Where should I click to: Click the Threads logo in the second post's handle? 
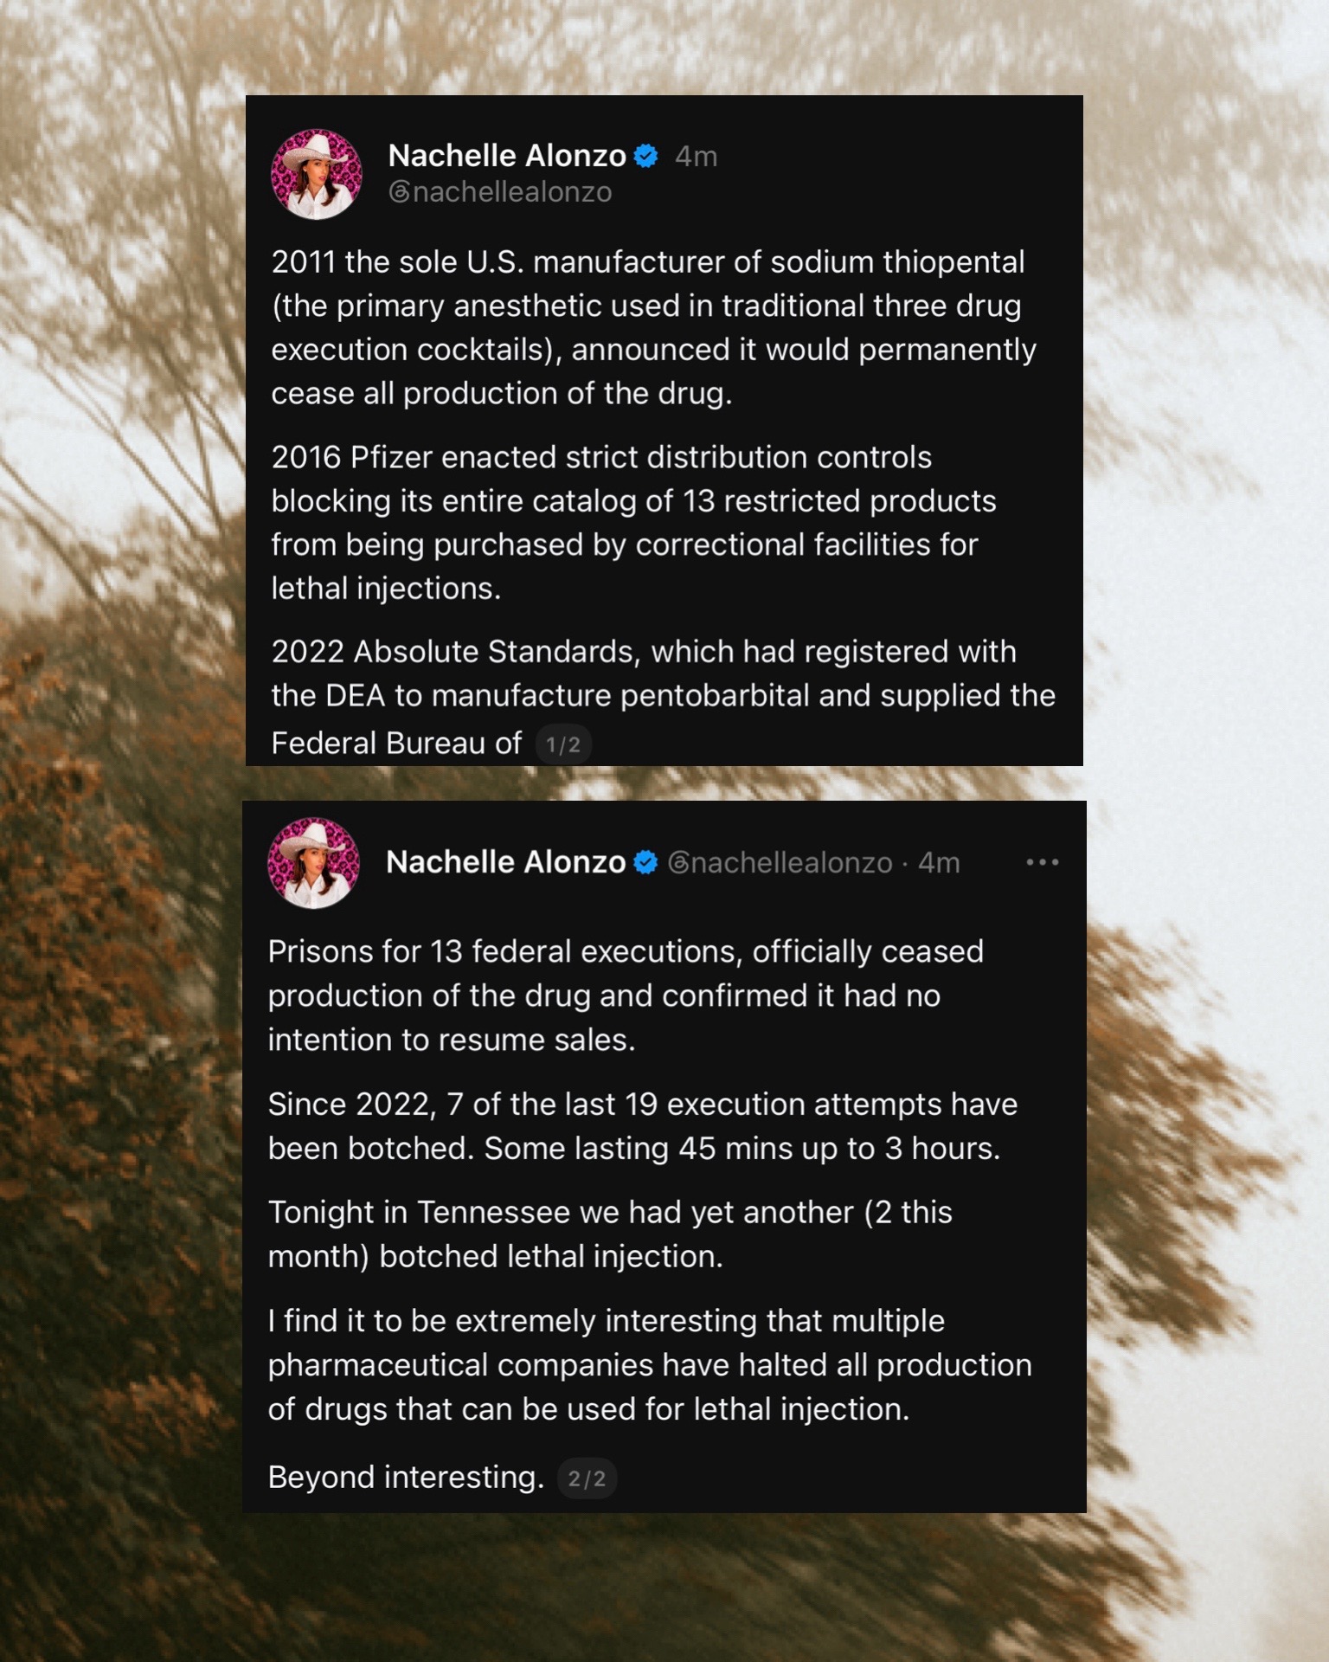tap(679, 863)
